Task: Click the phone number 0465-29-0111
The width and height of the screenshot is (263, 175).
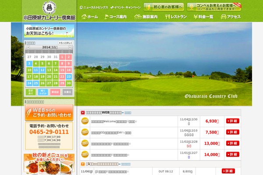Action: [49, 132]
